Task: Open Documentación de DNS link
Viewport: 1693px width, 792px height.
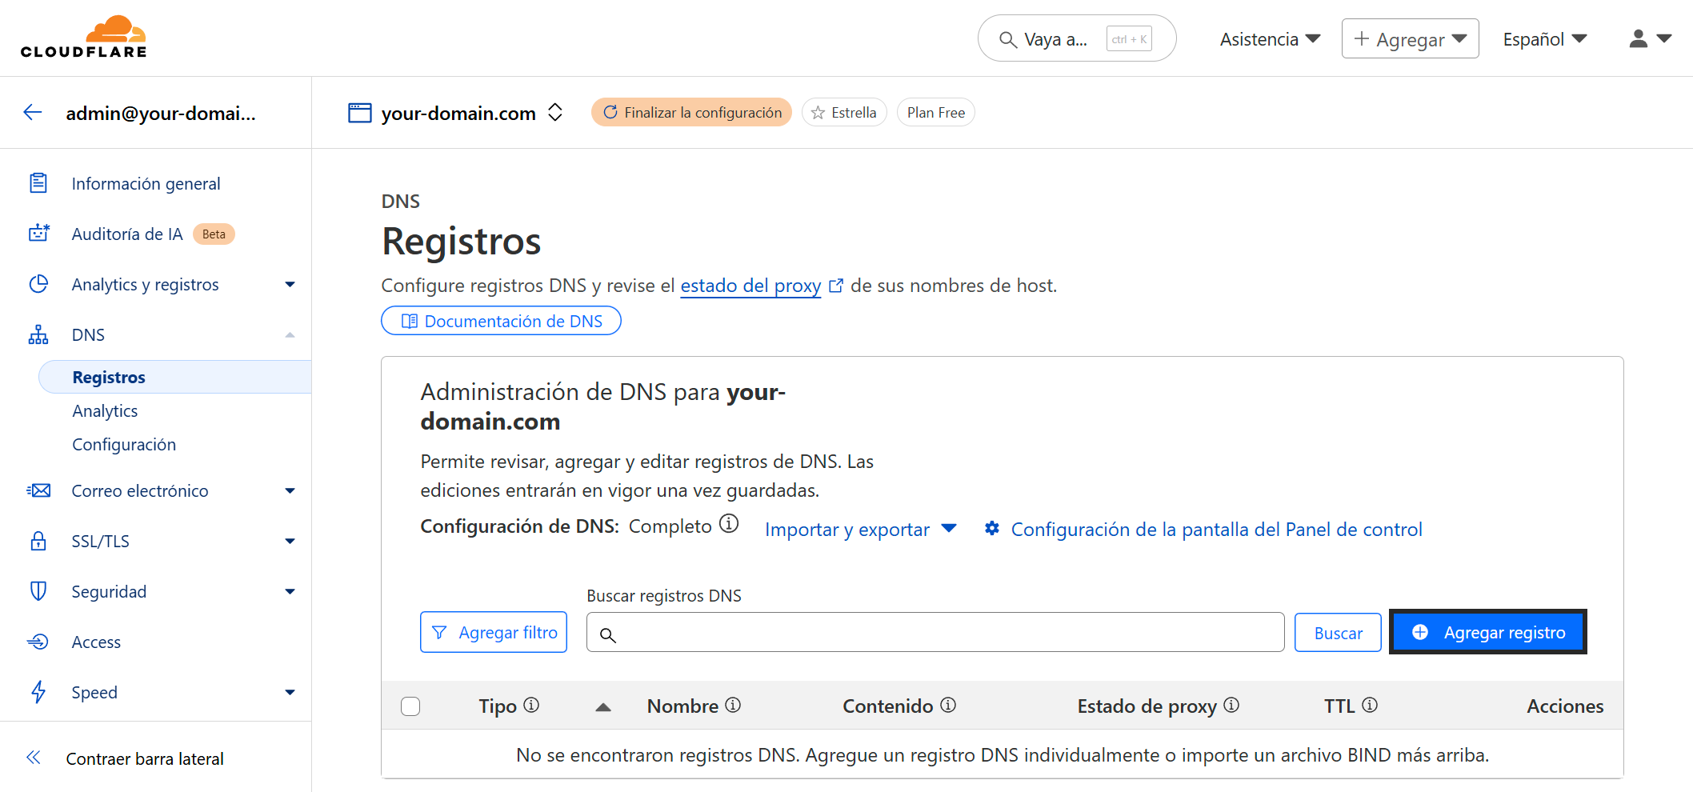Action: tap(501, 321)
